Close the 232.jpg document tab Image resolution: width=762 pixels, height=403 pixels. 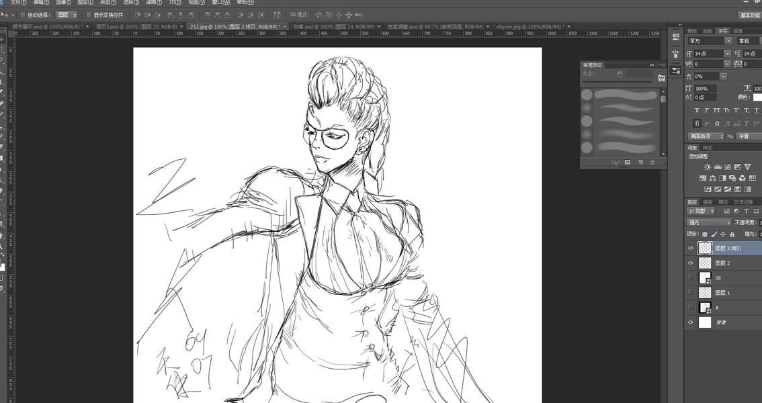pos(286,27)
